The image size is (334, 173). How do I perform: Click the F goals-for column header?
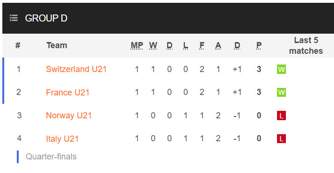point(202,45)
